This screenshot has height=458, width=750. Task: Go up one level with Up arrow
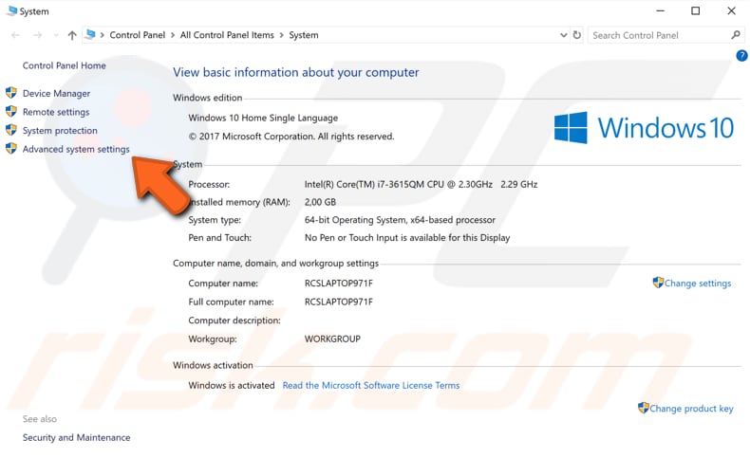click(72, 35)
